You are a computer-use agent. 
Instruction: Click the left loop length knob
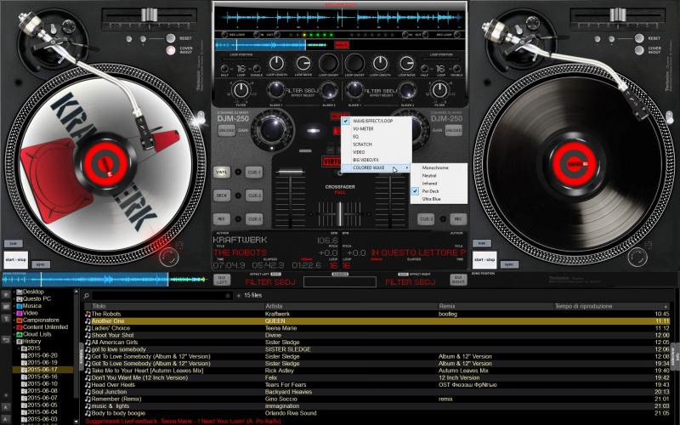click(276, 64)
